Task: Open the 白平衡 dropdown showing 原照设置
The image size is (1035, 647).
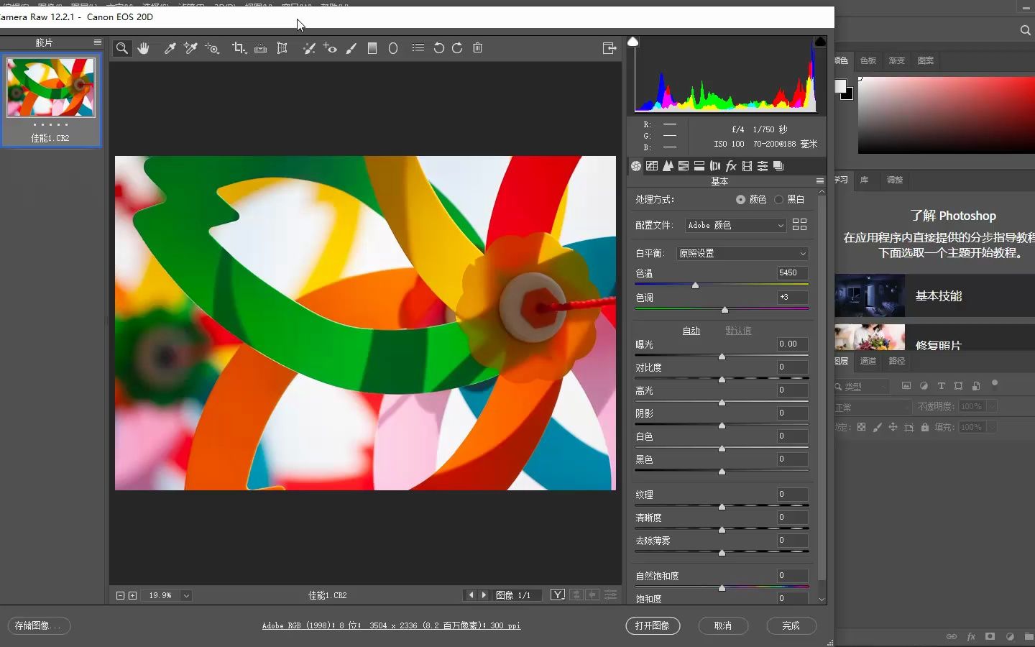Action: tap(742, 253)
